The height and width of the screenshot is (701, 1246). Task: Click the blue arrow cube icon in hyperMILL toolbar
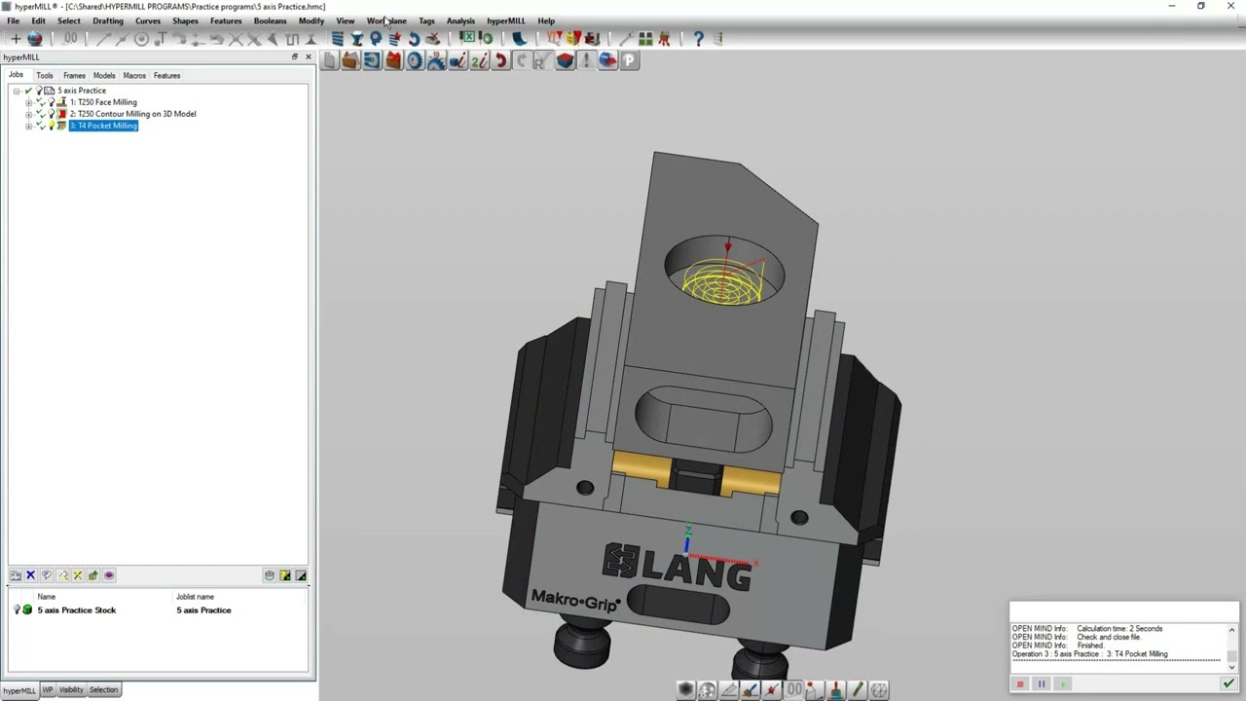[x=607, y=60]
